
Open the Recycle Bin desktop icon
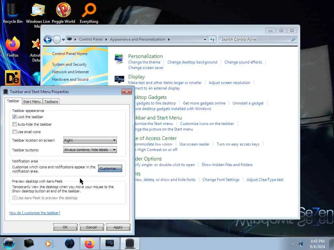tap(12, 13)
